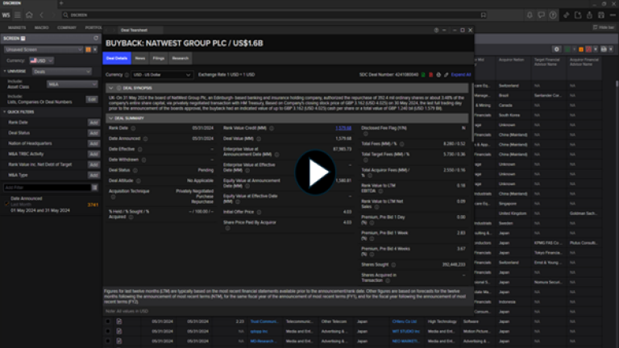Switch to the News tab

(140, 58)
